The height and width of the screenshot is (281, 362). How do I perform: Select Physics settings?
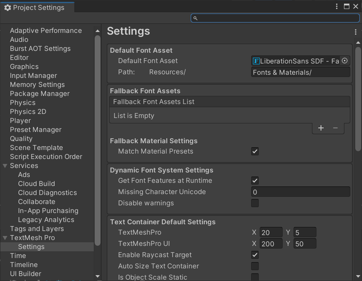pyautogui.click(x=23, y=102)
